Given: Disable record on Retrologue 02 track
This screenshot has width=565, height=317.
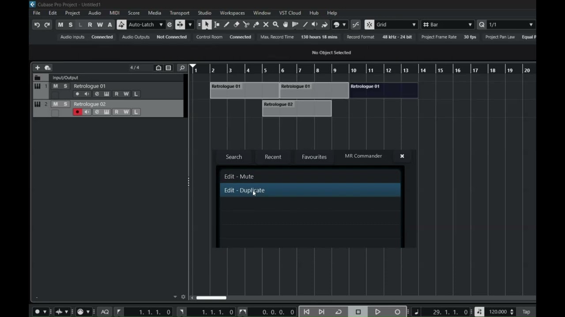Looking at the screenshot, I should (77, 112).
